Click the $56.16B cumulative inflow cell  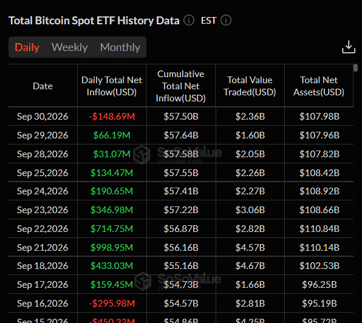(181, 248)
